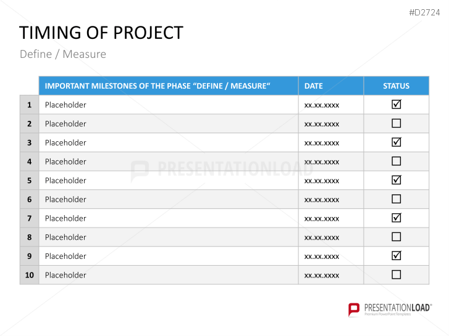The image size is (449, 336).
Task: Click the TIMING OF PROJECT title
Action: click(101, 33)
